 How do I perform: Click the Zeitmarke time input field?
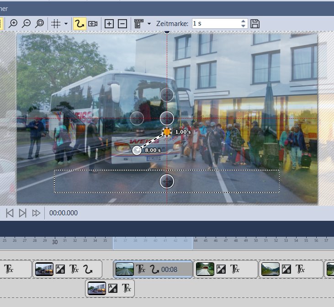click(x=215, y=23)
